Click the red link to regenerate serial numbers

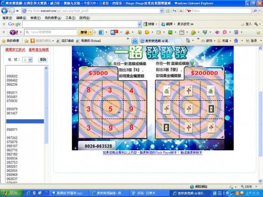[x=39, y=50]
